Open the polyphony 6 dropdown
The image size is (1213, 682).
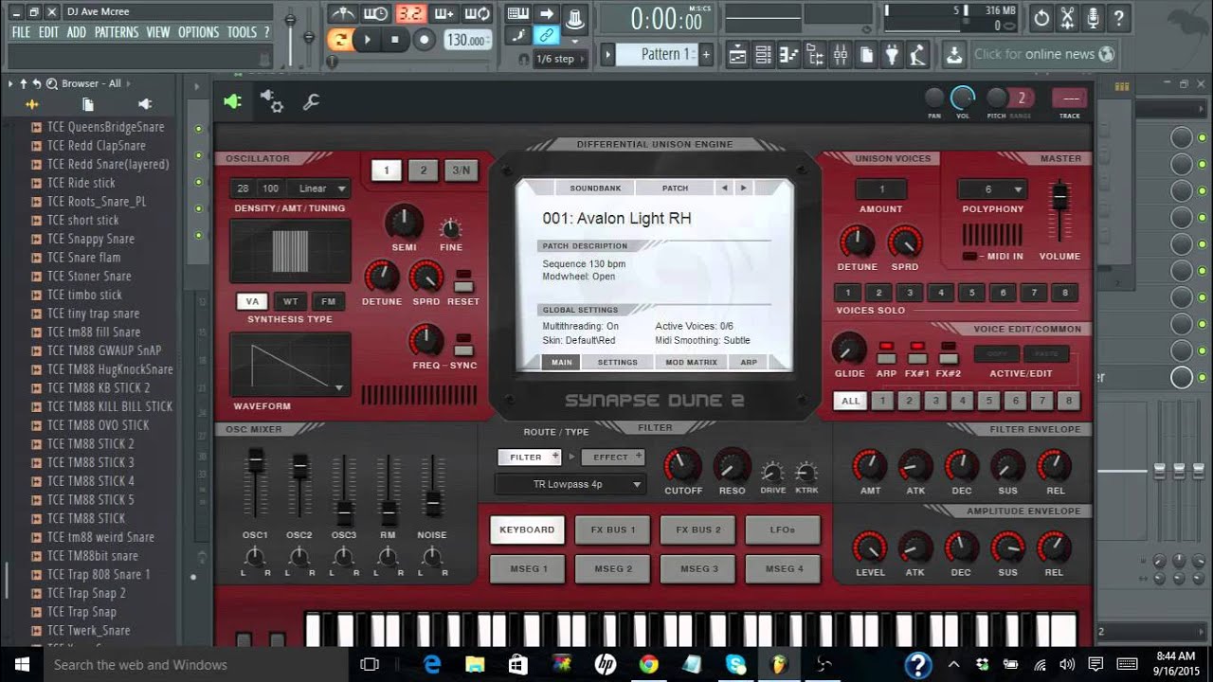992,188
